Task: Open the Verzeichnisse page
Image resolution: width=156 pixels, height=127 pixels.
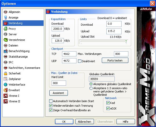Action: click(23, 40)
